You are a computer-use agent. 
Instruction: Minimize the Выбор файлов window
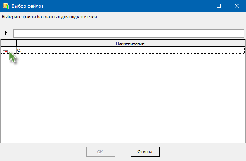click(201, 6)
